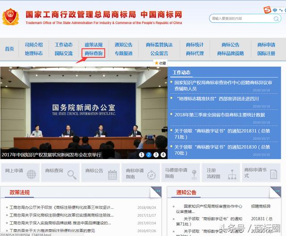Open 商标申请指南 compass shortcut tile
This screenshot has width=286, height=236.
(141, 173)
